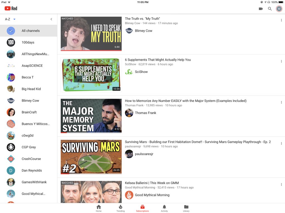
Task: Open options menu for 6 Supplements video
Action: point(281,61)
